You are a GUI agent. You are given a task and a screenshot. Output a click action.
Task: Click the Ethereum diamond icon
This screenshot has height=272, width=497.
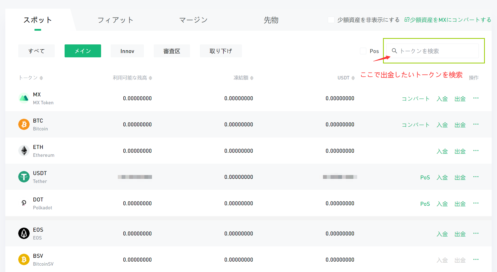(x=24, y=151)
